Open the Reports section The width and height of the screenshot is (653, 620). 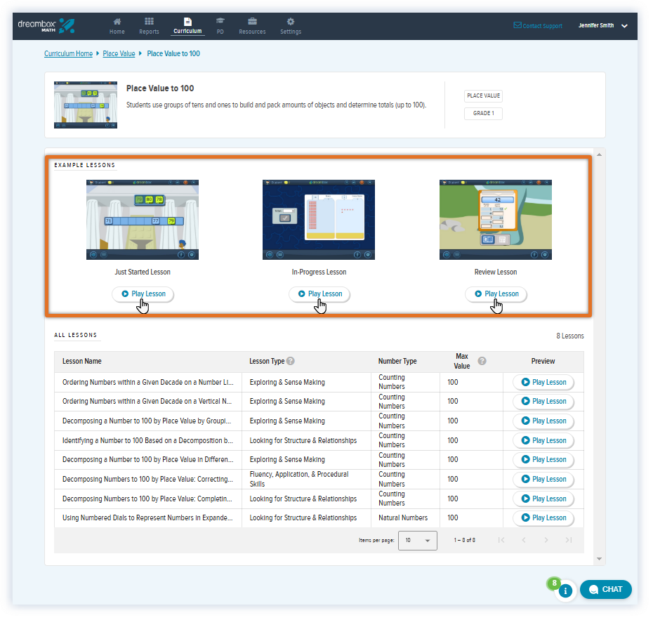point(149,25)
